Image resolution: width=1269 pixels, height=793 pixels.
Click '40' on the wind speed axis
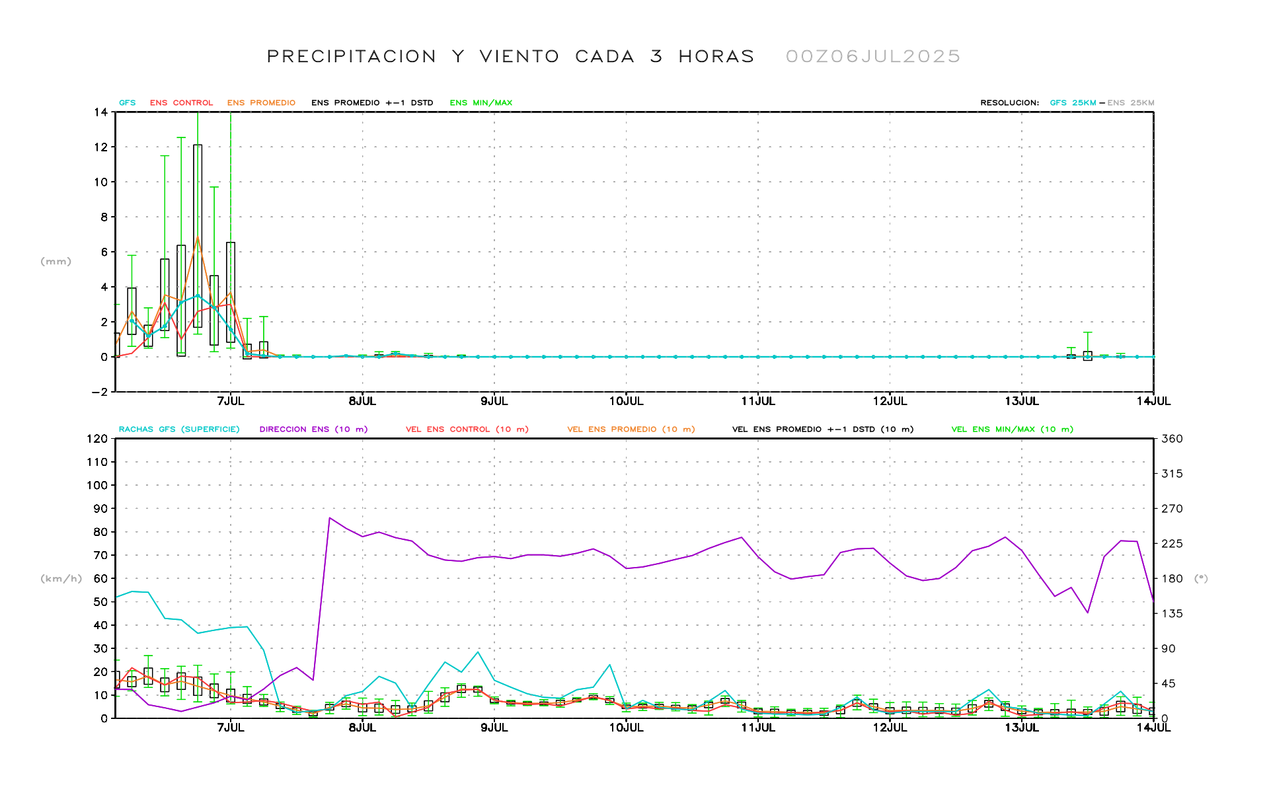point(100,625)
